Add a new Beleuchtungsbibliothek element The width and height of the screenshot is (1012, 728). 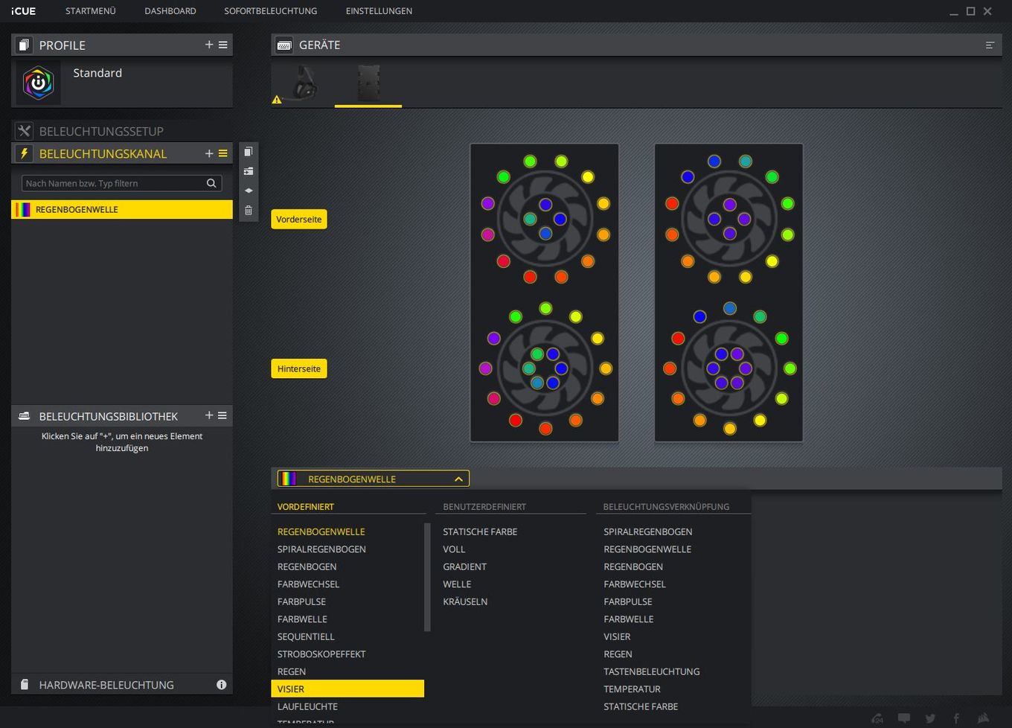point(209,415)
